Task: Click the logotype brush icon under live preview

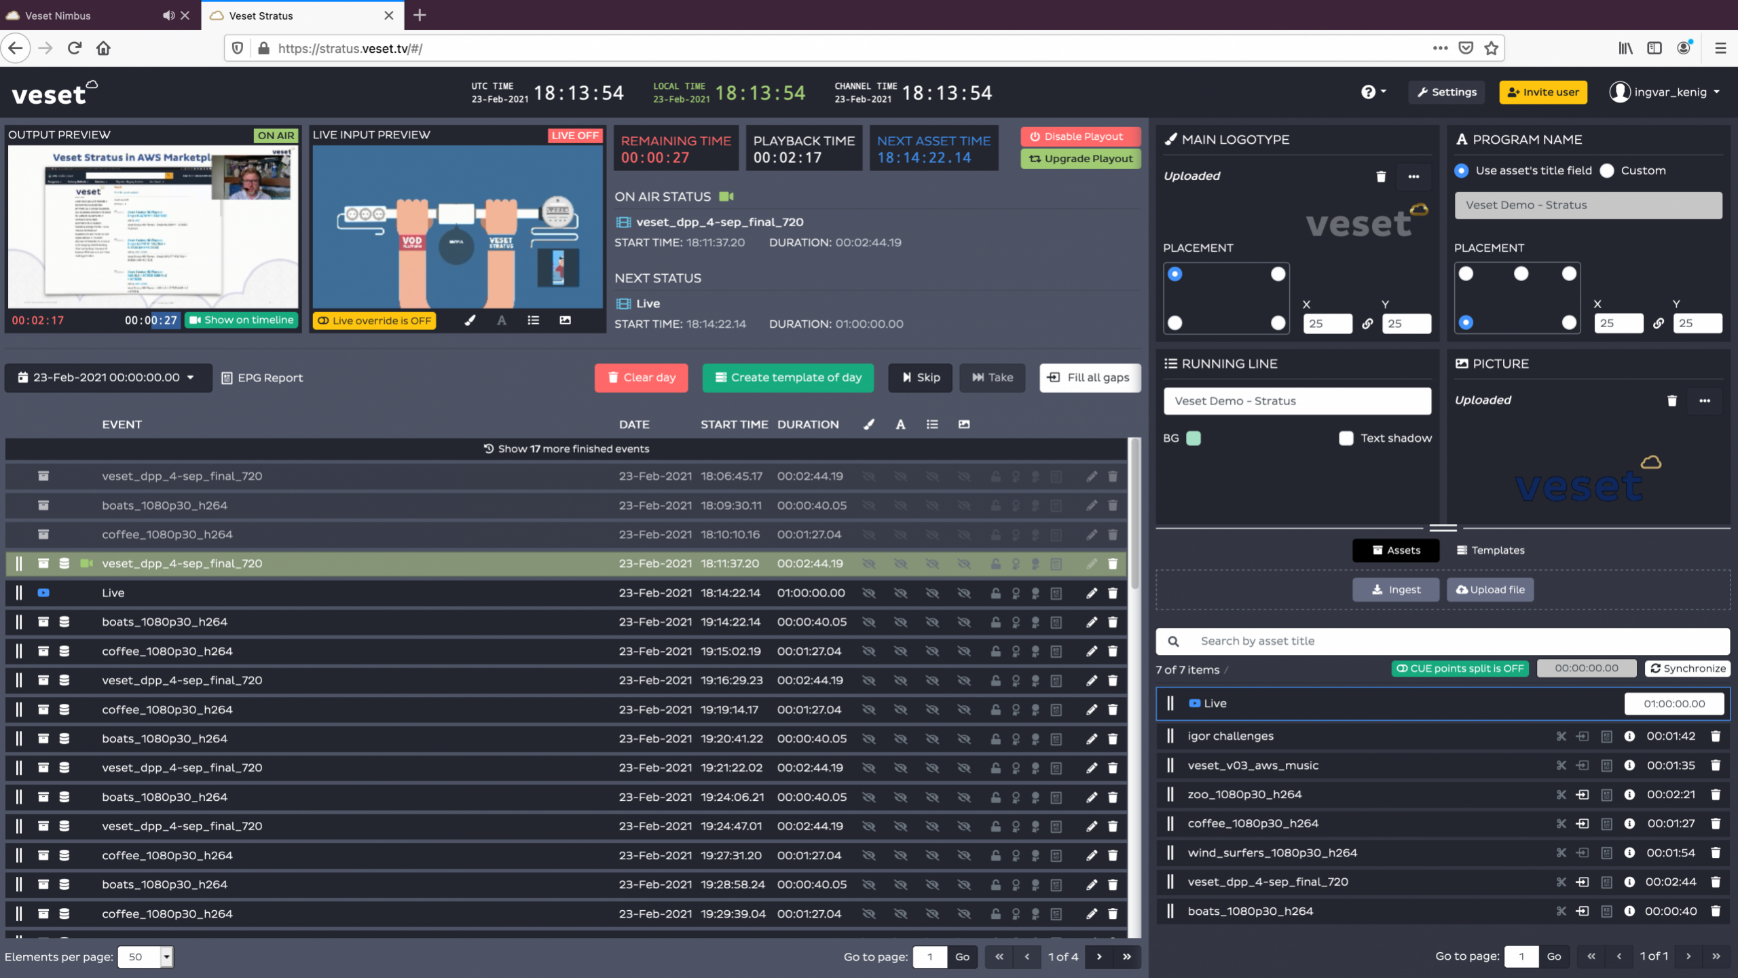Action: [x=470, y=320]
